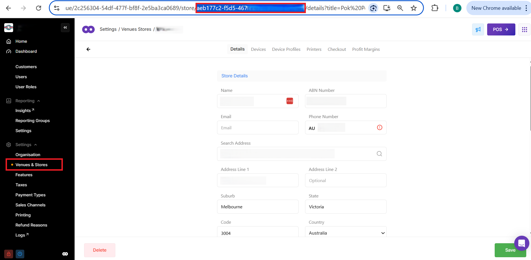Image resolution: width=531 pixels, height=260 pixels.
Task: Collapse the sidebar with double chevron icon
Action: (65, 27)
